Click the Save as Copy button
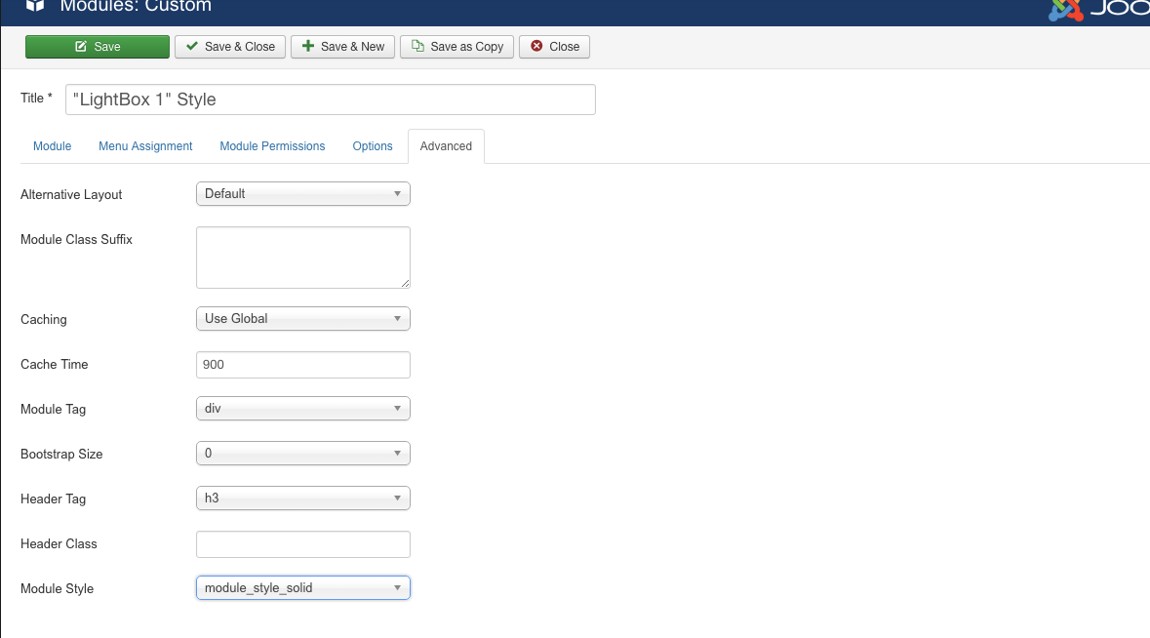 [x=457, y=47]
